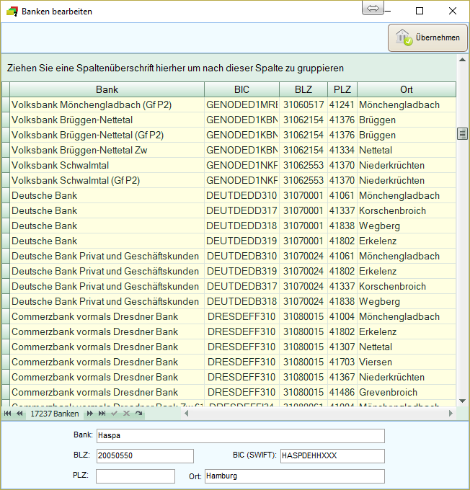Go to previous page of records

pyautogui.click(x=19, y=414)
